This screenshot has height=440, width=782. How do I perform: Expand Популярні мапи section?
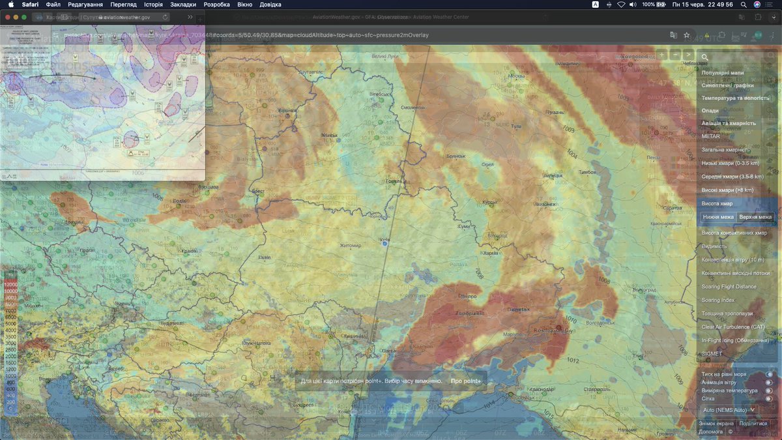coord(723,73)
